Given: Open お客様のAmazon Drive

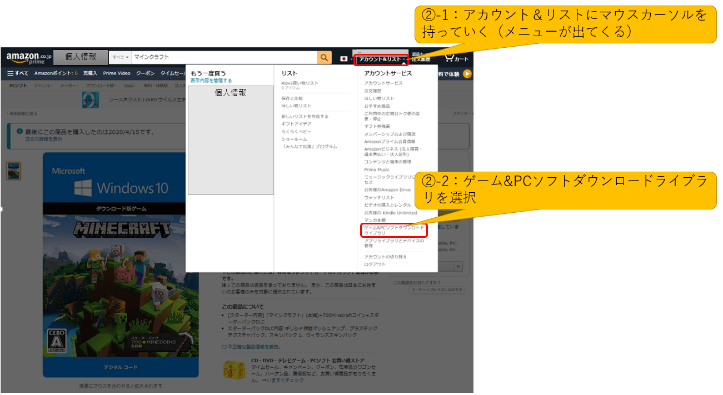Looking at the screenshot, I should [387, 190].
